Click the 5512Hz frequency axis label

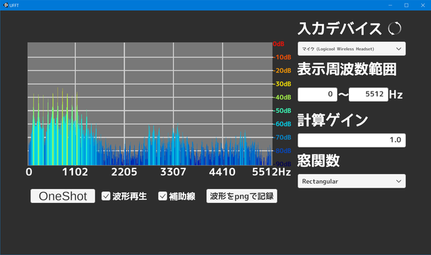point(271,172)
